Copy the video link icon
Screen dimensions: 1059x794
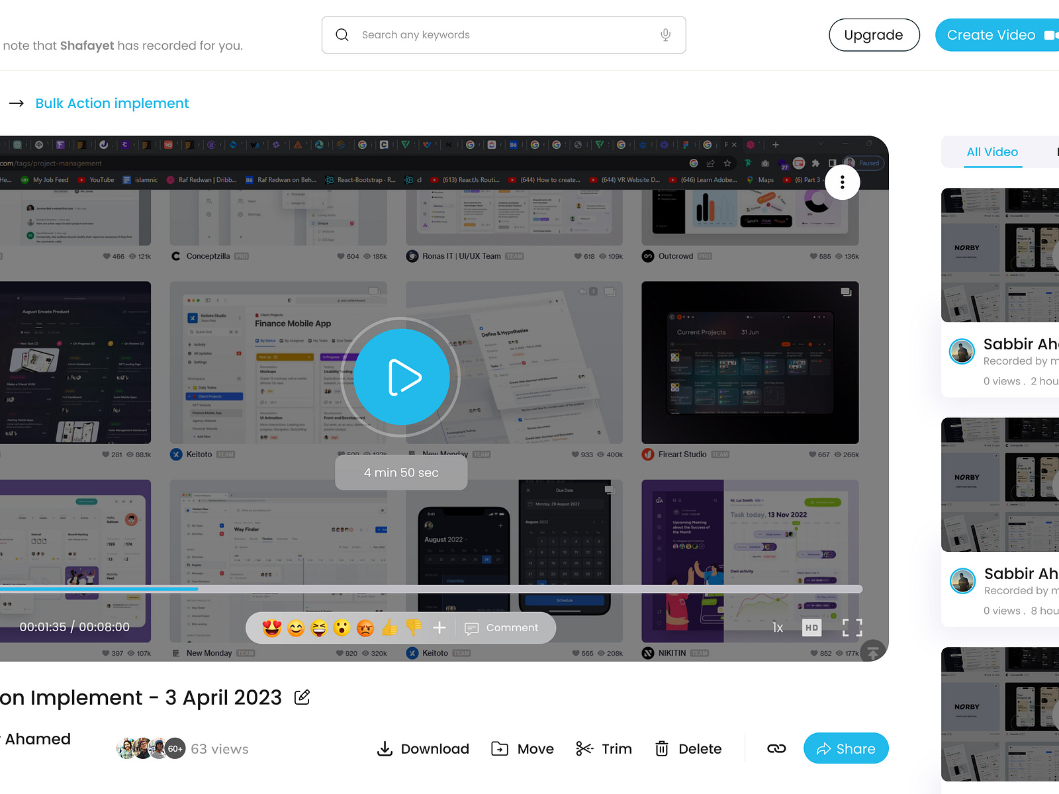pyautogui.click(x=776, y=748)
